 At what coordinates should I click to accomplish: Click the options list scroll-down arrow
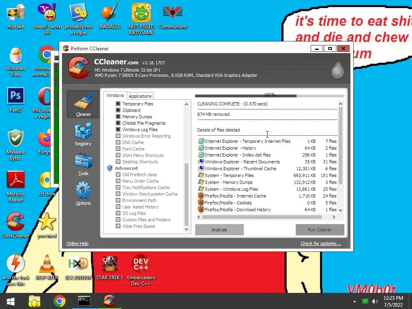(187, 229)
